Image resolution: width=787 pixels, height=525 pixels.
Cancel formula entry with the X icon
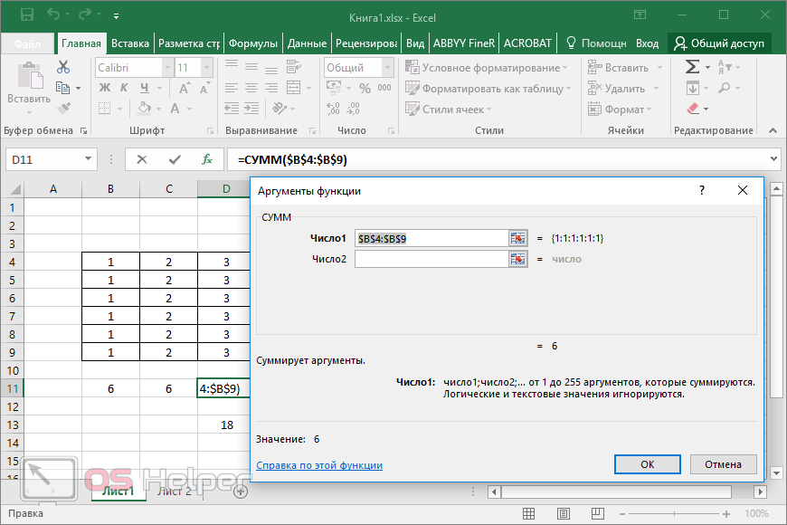(x=142, y=159)
